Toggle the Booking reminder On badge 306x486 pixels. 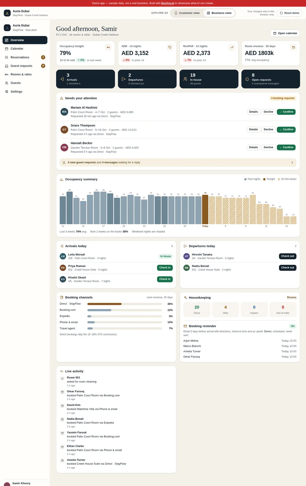point(292,326)
